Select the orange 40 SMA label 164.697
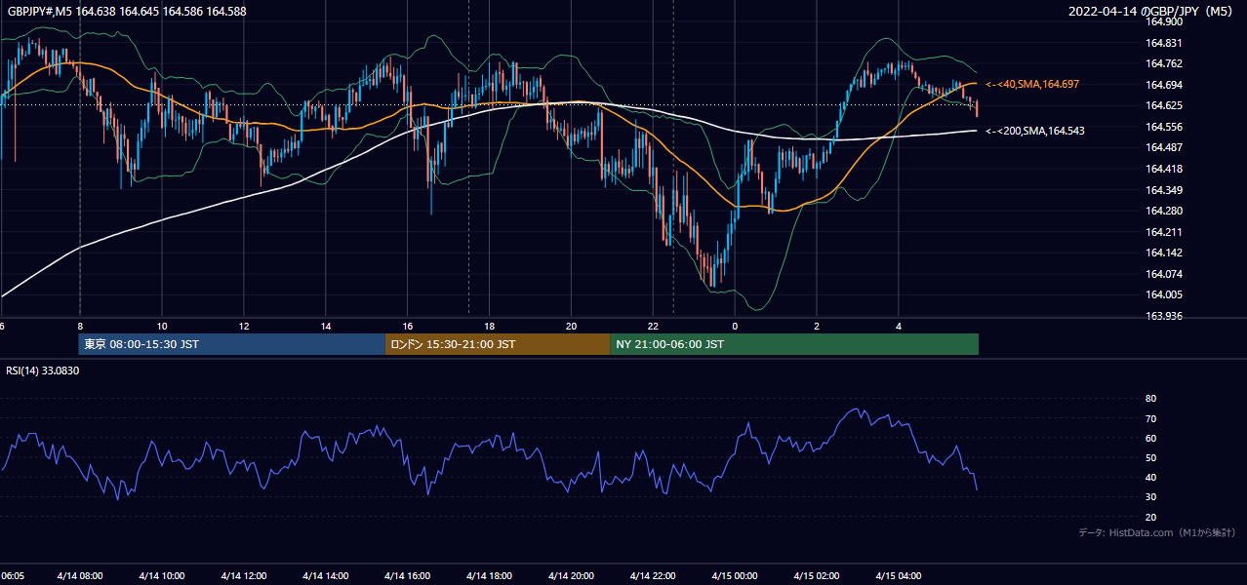 coord(1032,85)
